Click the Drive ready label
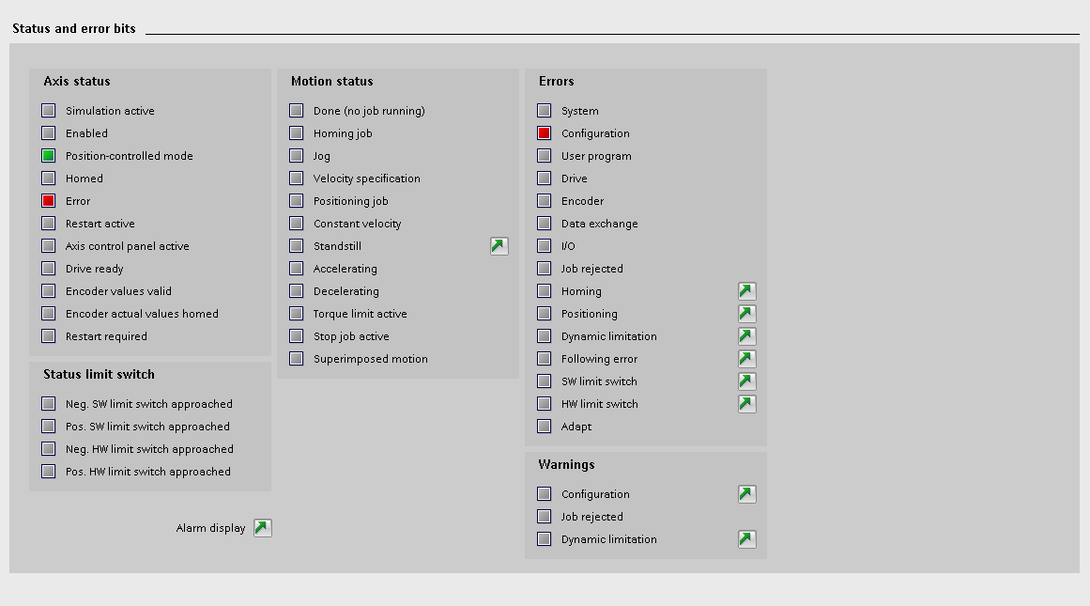This screenshot has width=1090, height=606. click(x=94, y=269)
